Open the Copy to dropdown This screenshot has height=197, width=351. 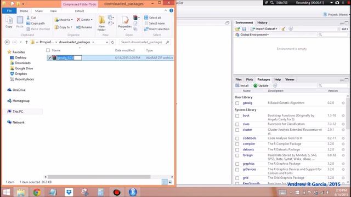click(64, 27)
